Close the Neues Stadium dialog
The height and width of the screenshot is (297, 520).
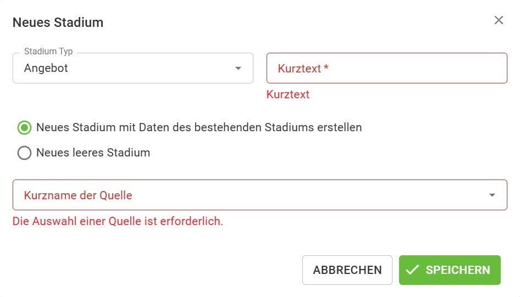(x=499, y=21)
